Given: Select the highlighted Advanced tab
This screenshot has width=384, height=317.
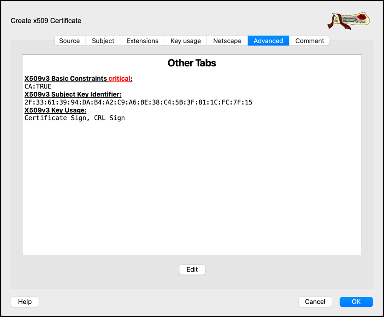Looking at the screenshot, I should tap(268, 41).
